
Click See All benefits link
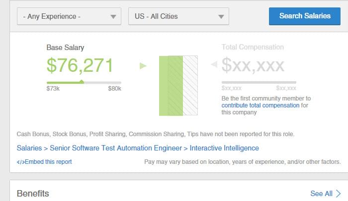(x=321, y=194)
